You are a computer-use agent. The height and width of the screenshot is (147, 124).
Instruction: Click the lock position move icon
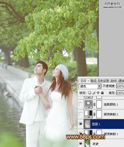coord(98,93)
